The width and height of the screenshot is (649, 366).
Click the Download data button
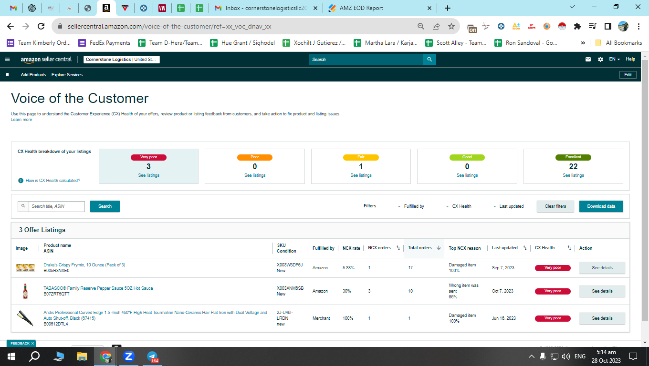pyautogui.click(x=601, y=206)
